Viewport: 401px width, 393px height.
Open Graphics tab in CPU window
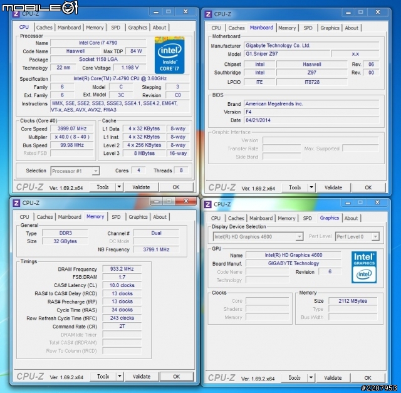tap(138, 28)
